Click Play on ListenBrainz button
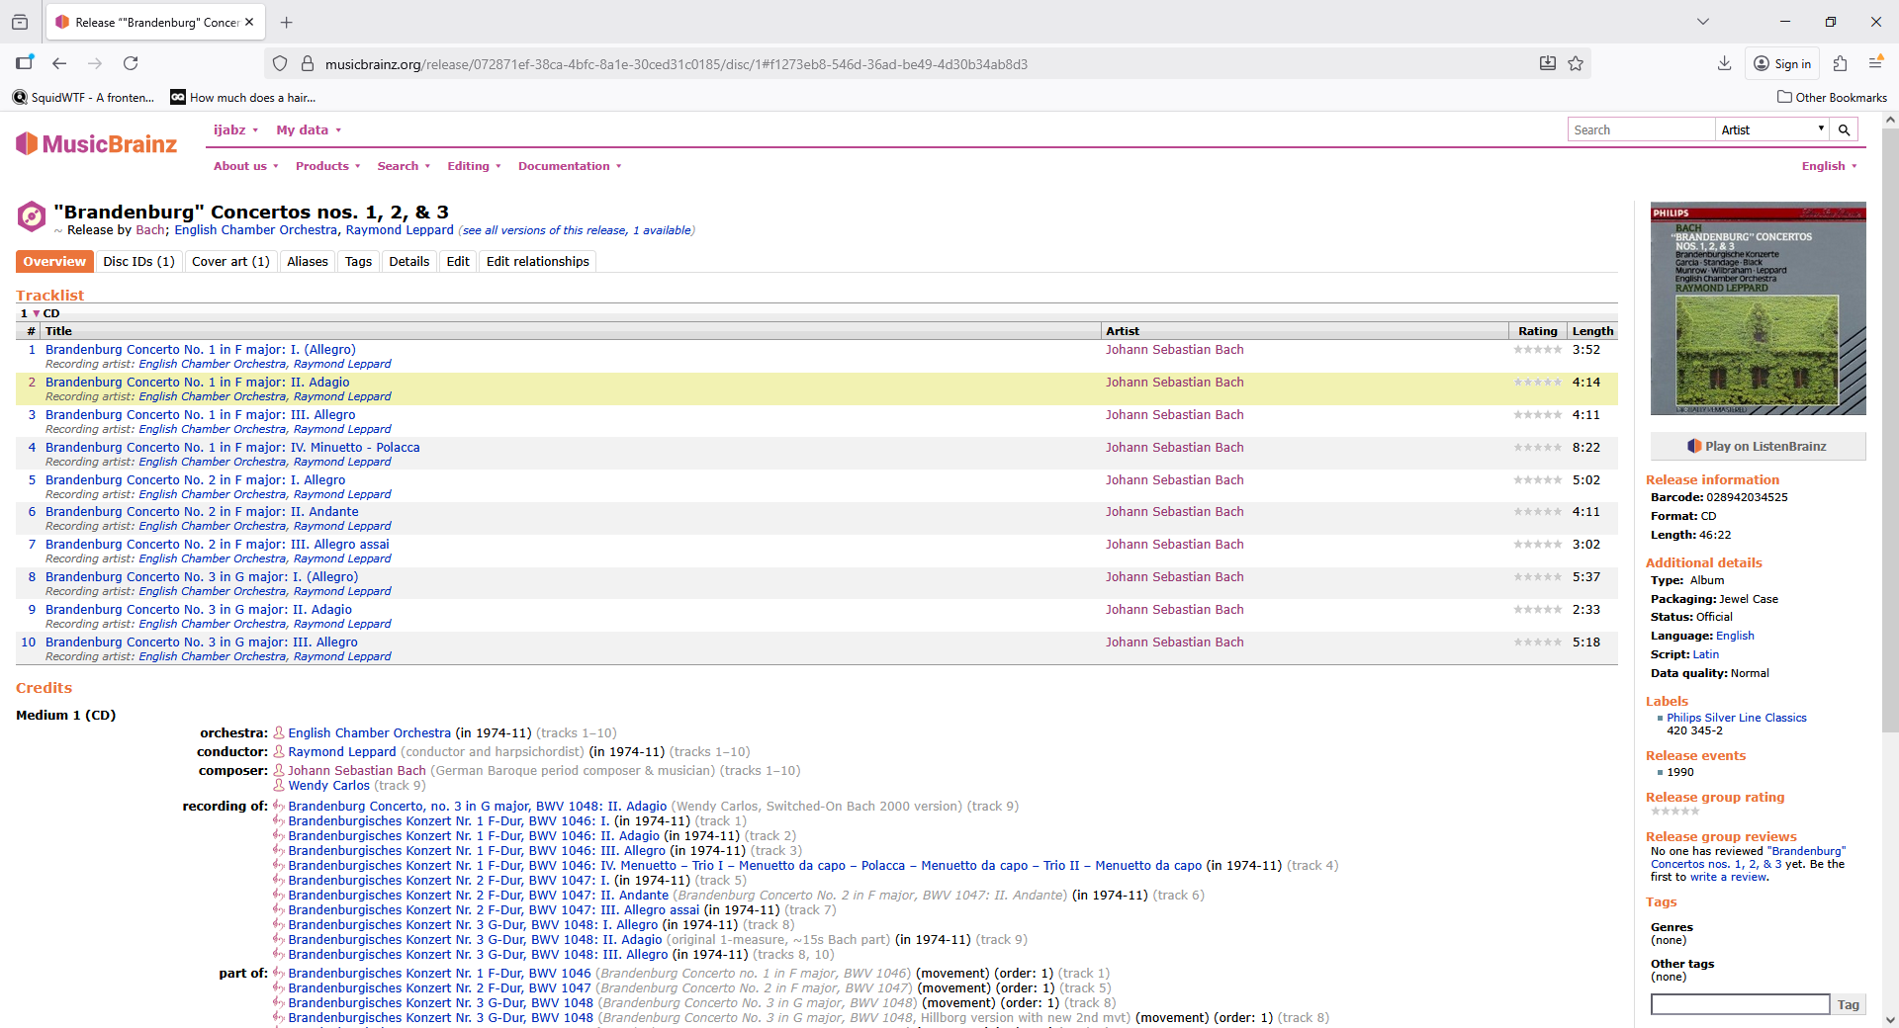Viewport: 1899px width, 1028px height. click(x=1758, y=447)
